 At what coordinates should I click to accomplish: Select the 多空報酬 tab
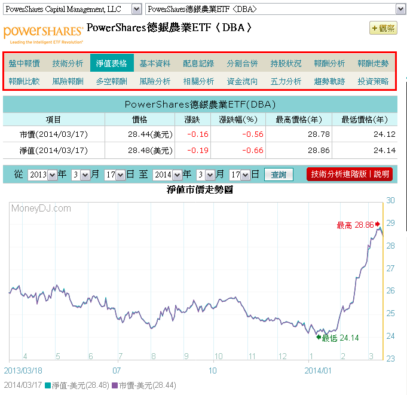point(112,81)
